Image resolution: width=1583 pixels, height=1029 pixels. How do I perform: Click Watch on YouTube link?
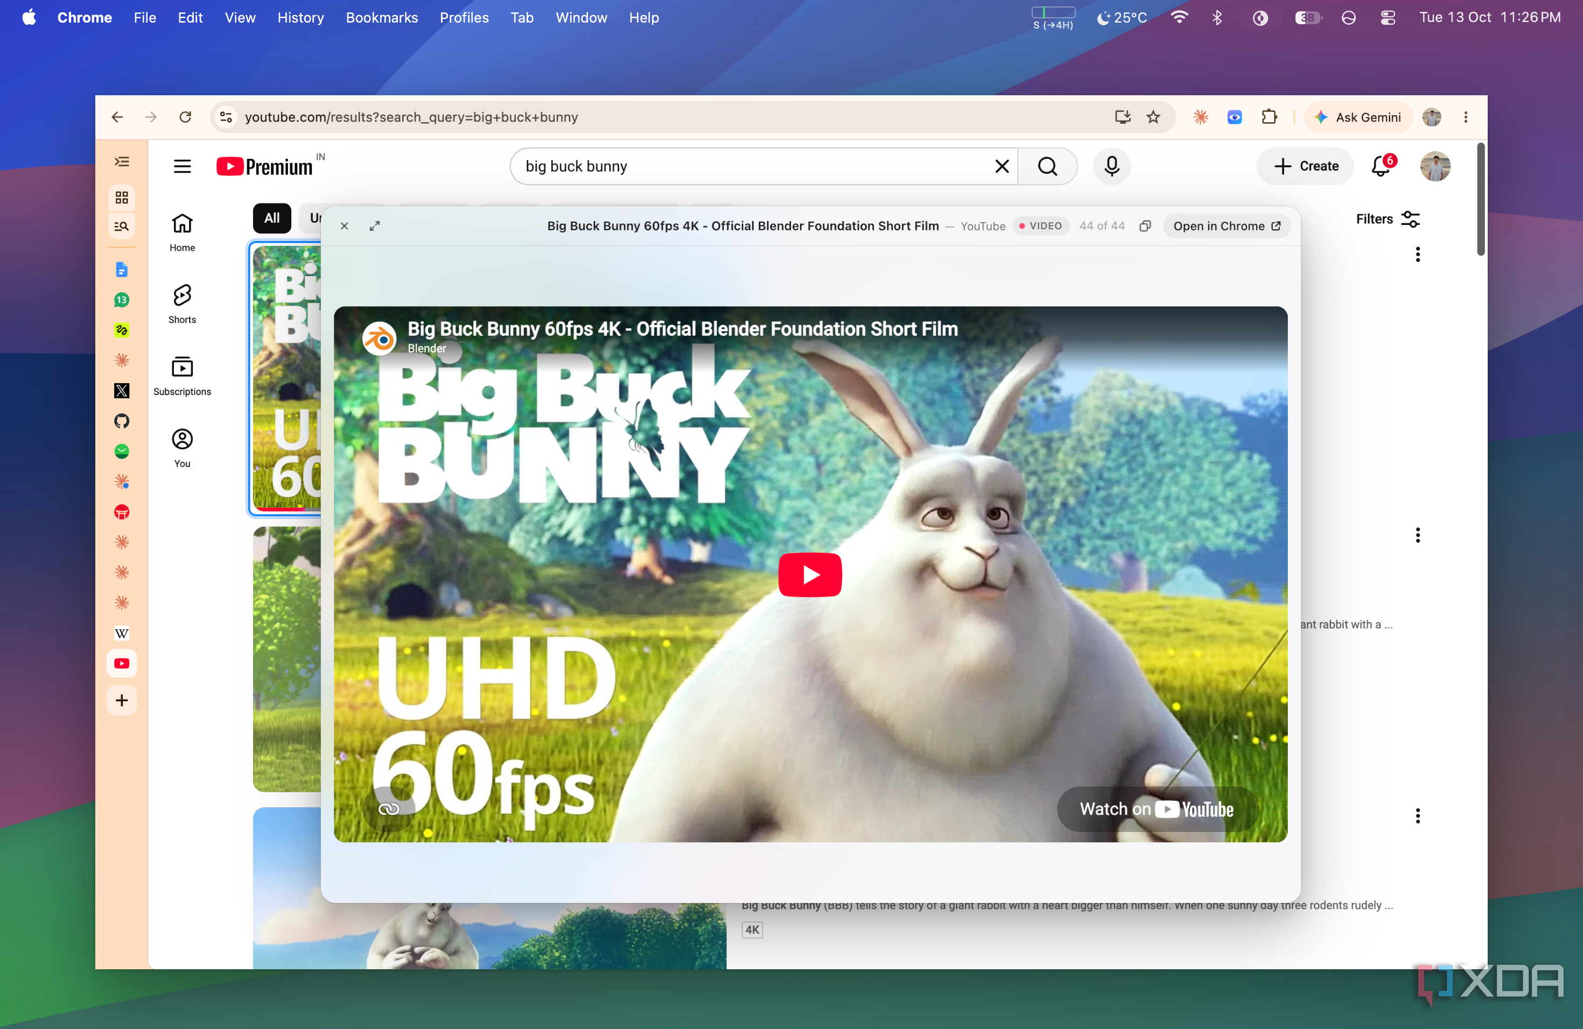[1157, 809]
